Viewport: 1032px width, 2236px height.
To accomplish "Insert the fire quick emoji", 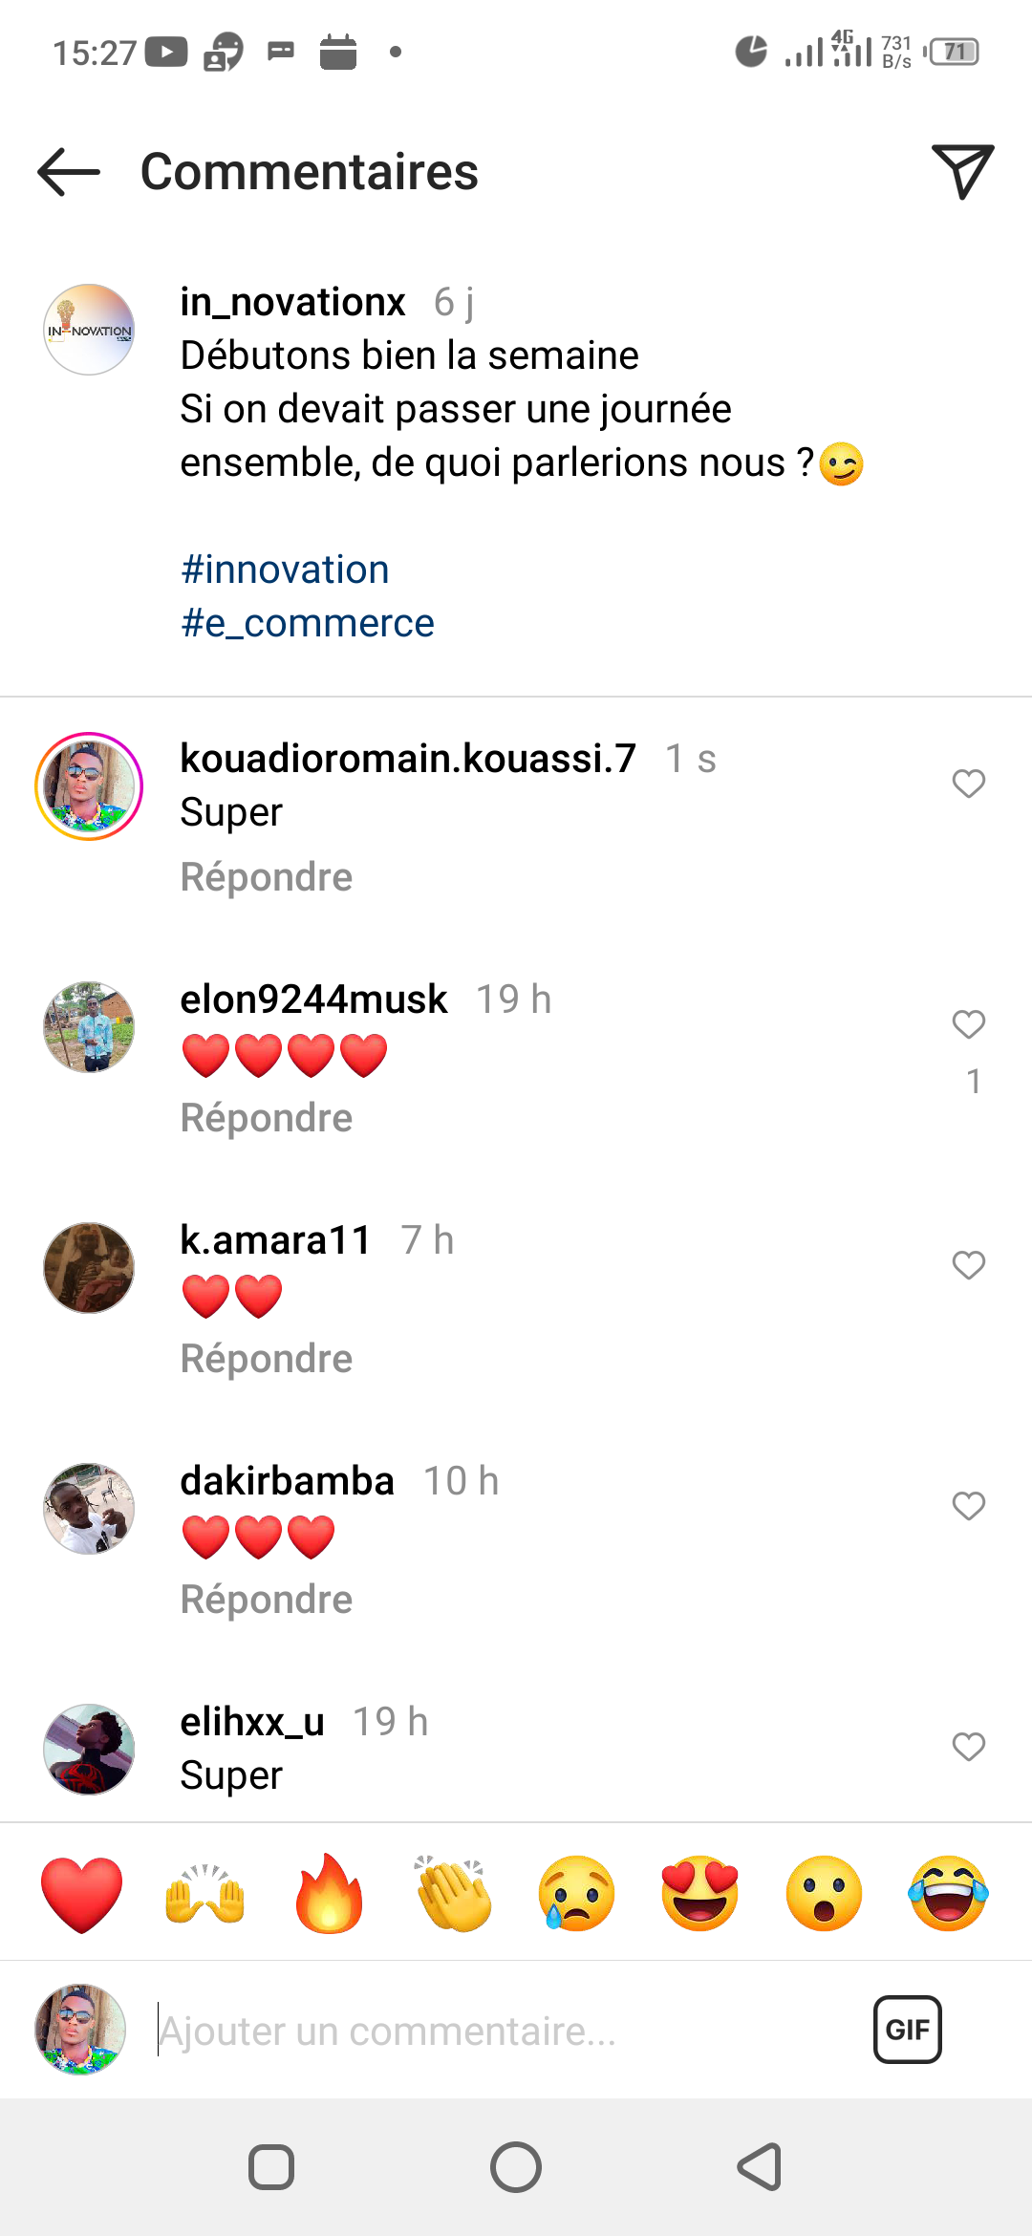I will [329, 1894].
